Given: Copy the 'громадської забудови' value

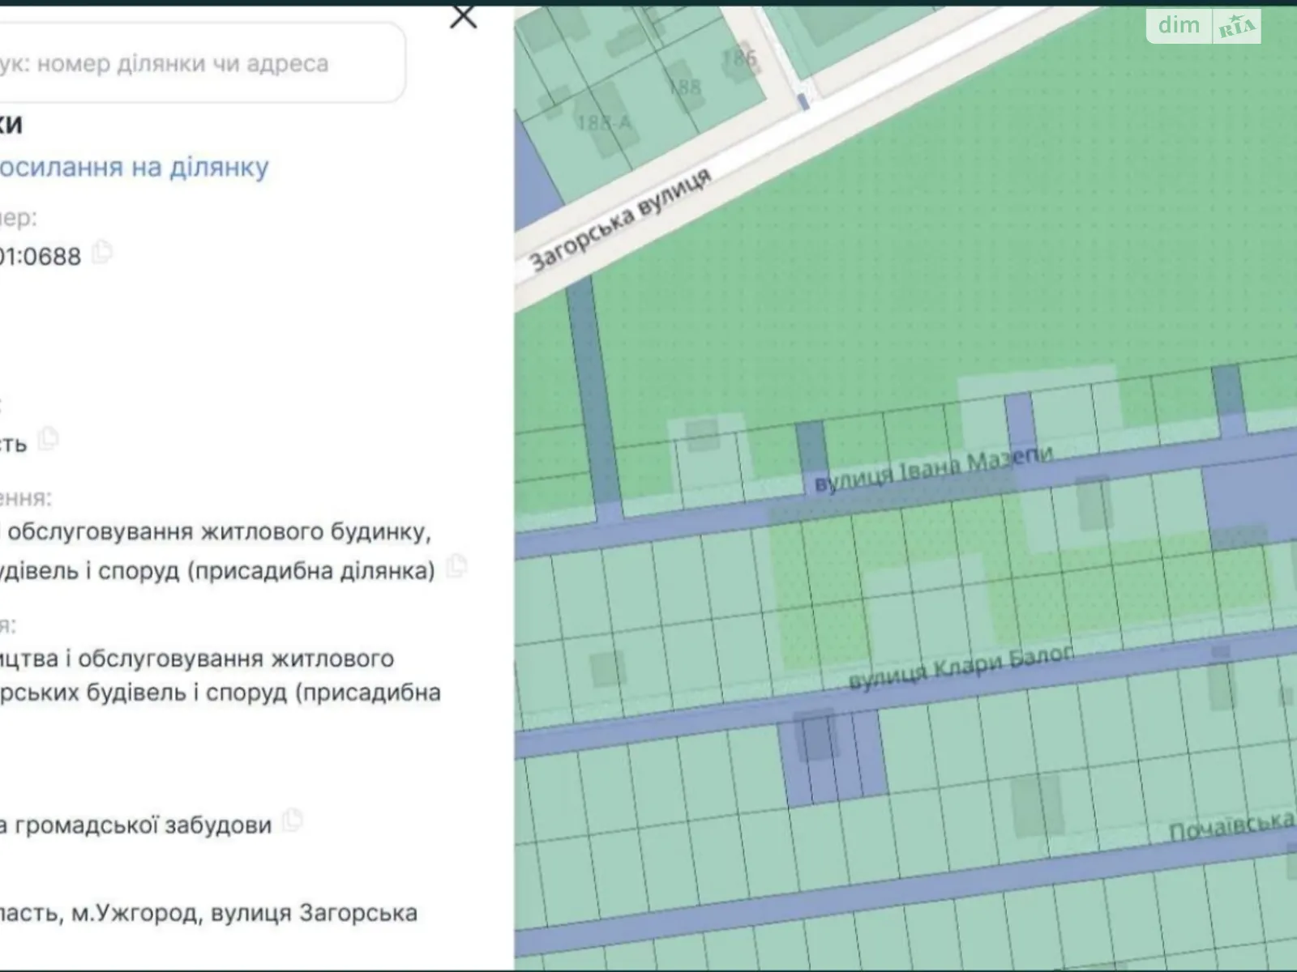Looking at the screenshot, I should point(292,822).
